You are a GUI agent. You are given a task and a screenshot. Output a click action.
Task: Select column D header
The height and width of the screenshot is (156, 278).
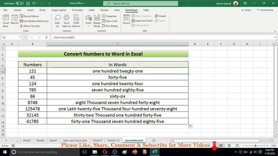click(195, 44)
